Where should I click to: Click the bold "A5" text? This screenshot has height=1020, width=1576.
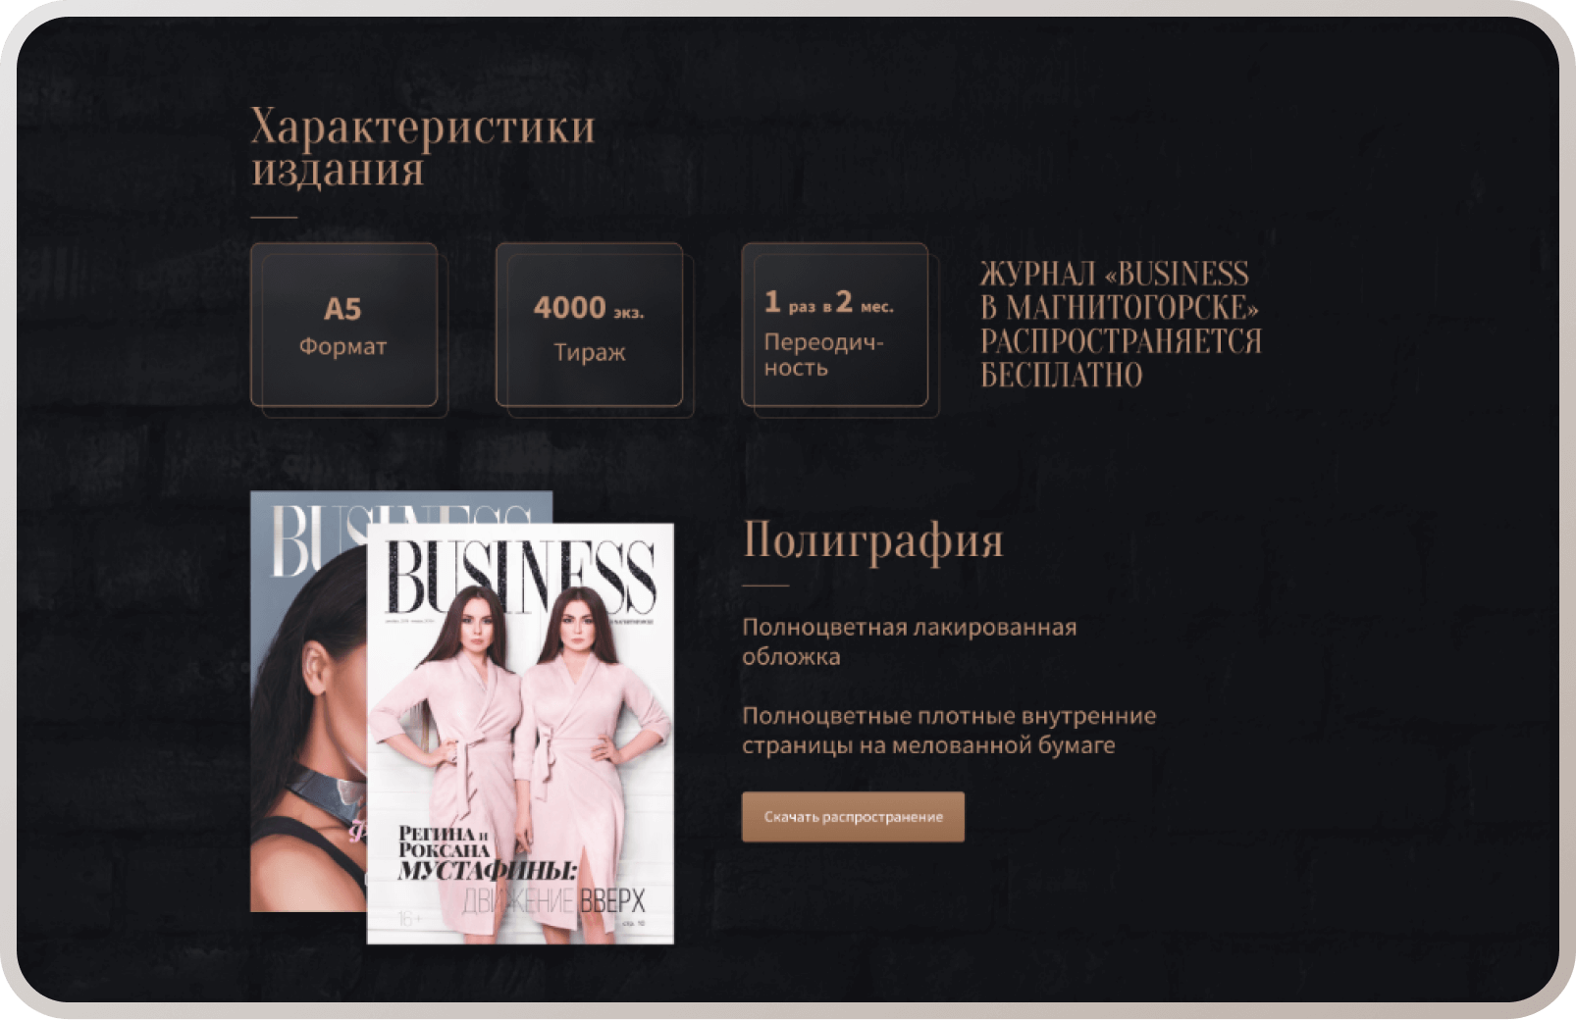(x=342, y=309)
